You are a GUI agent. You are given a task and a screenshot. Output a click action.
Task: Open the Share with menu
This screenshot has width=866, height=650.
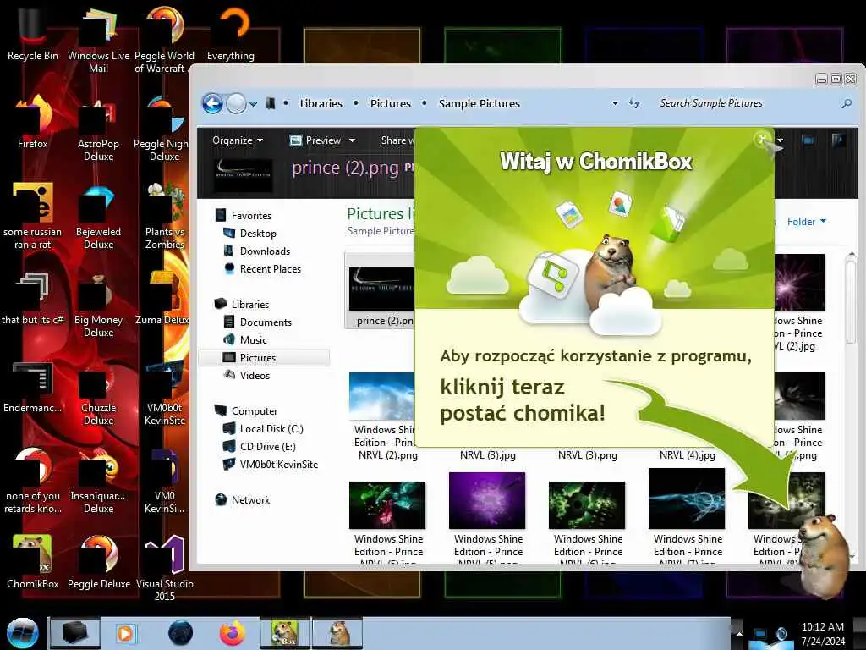tap(397, 140)
